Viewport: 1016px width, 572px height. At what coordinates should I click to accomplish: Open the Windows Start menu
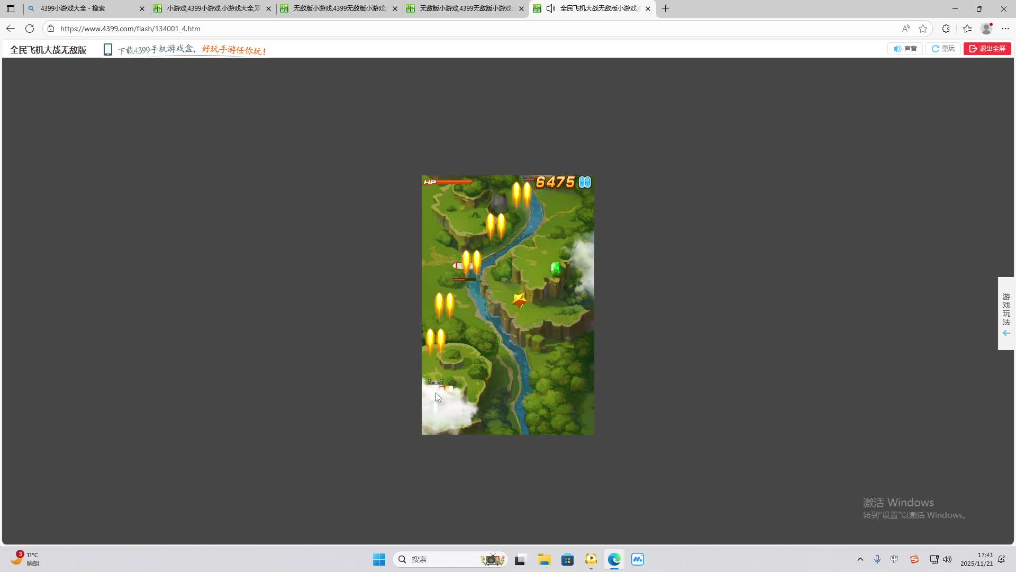tap(379, 559)
